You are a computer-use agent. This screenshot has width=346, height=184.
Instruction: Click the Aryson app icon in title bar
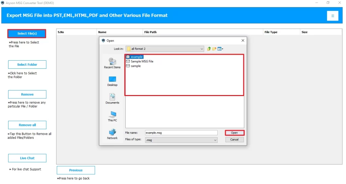coord(2,3)
